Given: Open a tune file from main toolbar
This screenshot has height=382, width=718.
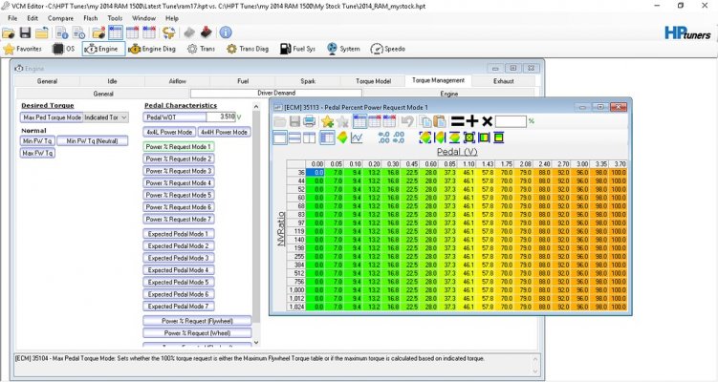Looking at the screenshot, I should click(x=9, y=32).
